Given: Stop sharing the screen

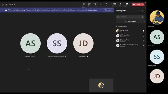Looking at the screenshot, I should (127, 5).
